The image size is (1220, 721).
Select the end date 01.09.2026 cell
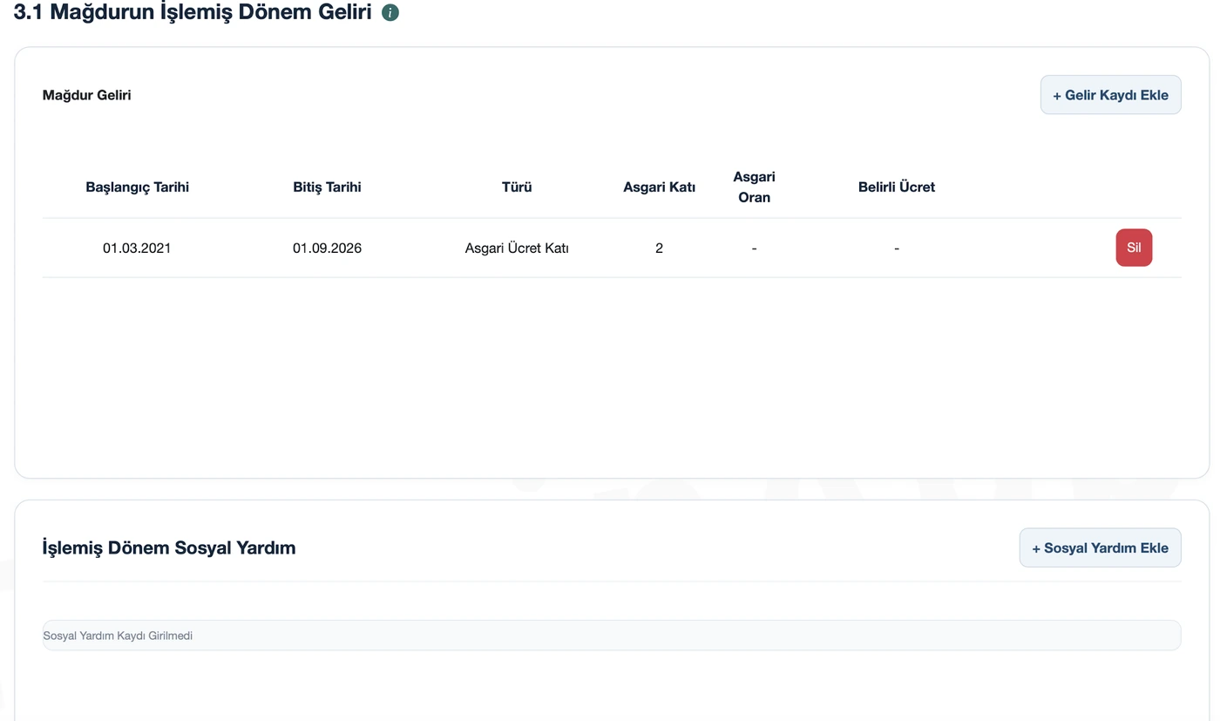[327, 248]
